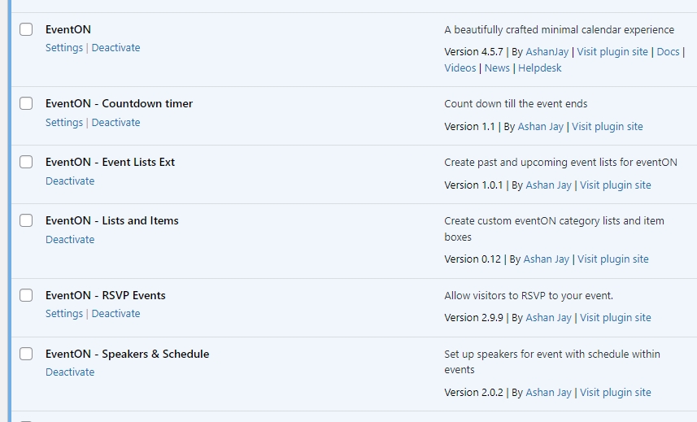Open the EventON Docs link
Viewport: 697px width, 422px height.
click(x=668, y=51)
